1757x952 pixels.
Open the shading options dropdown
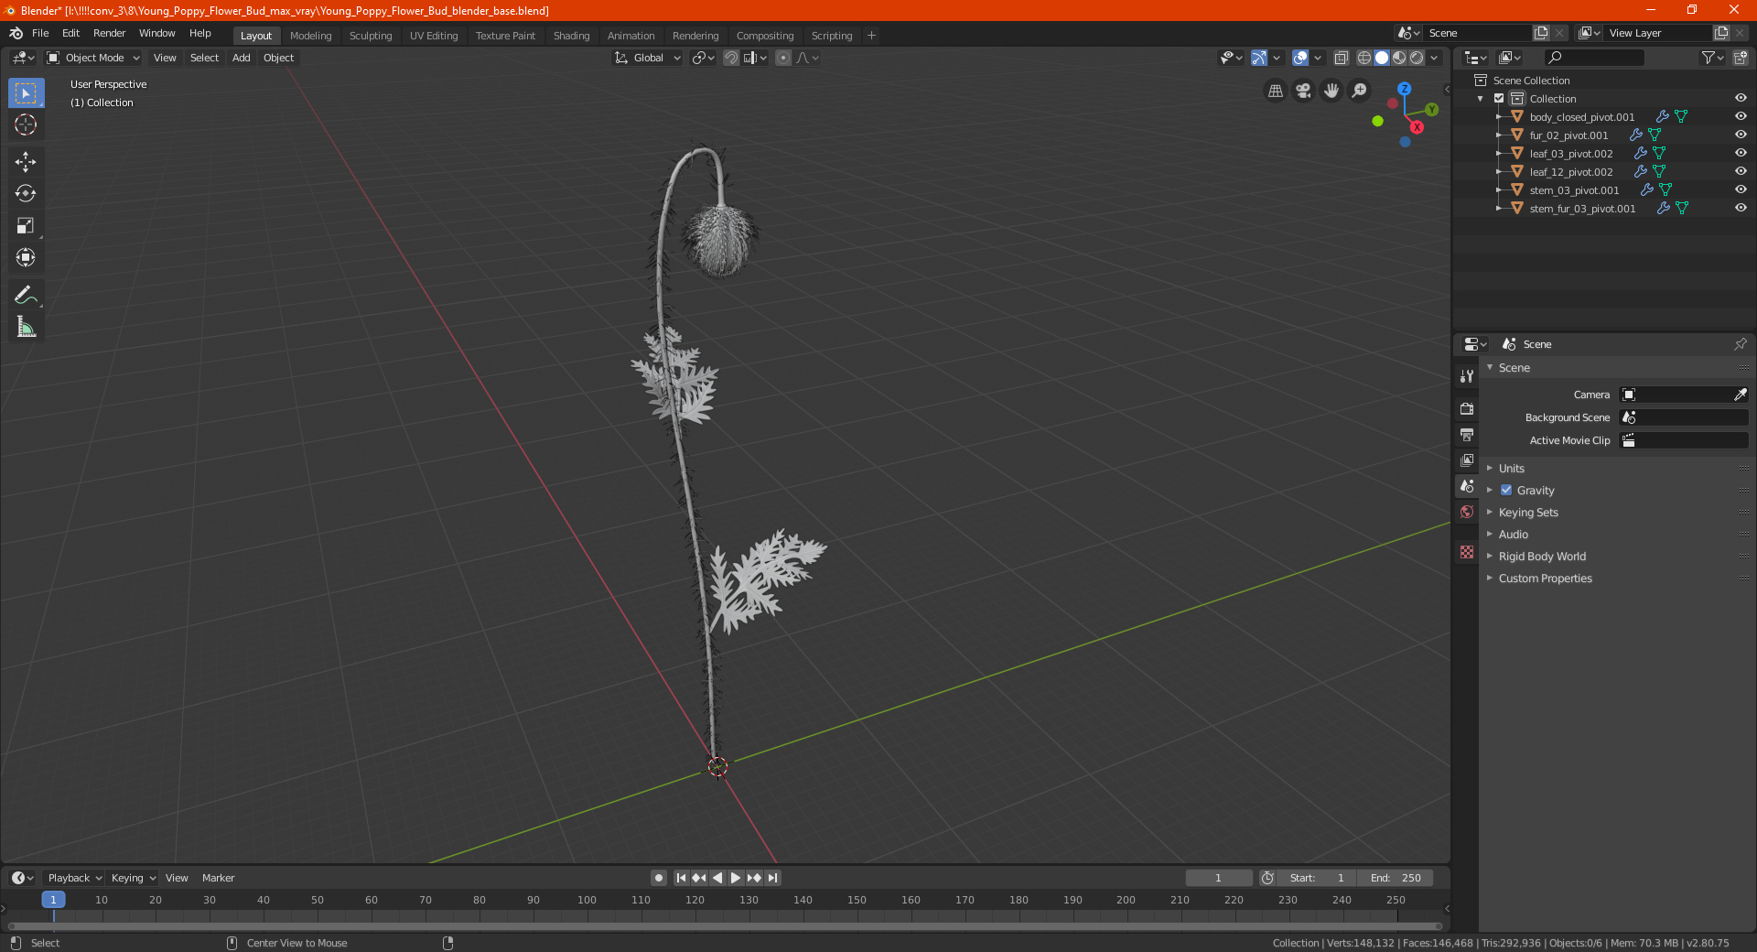[1435, 58]
